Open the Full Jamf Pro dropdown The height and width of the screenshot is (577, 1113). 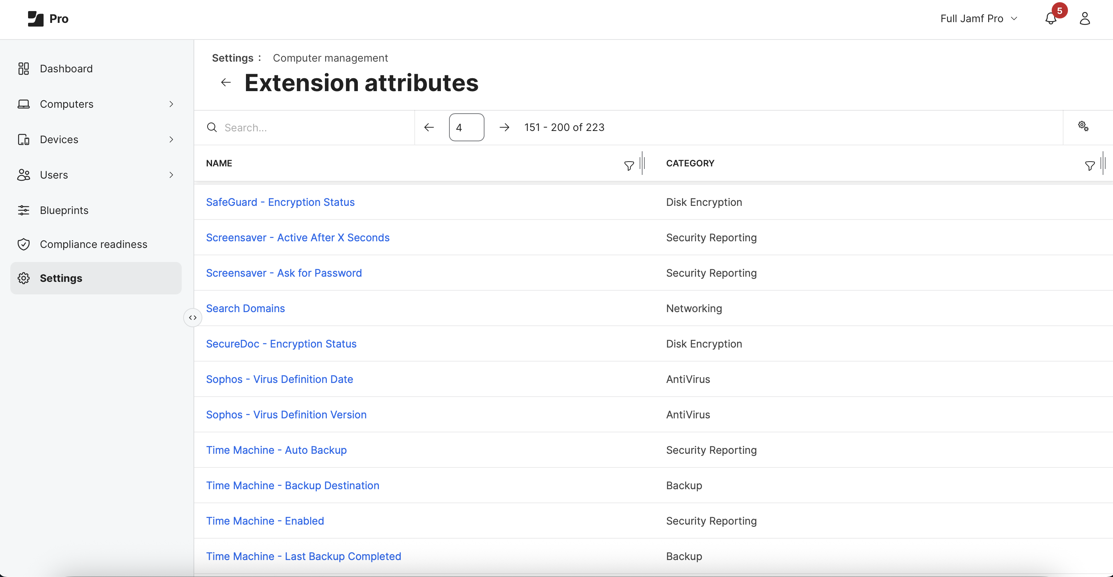coord(979,18)
